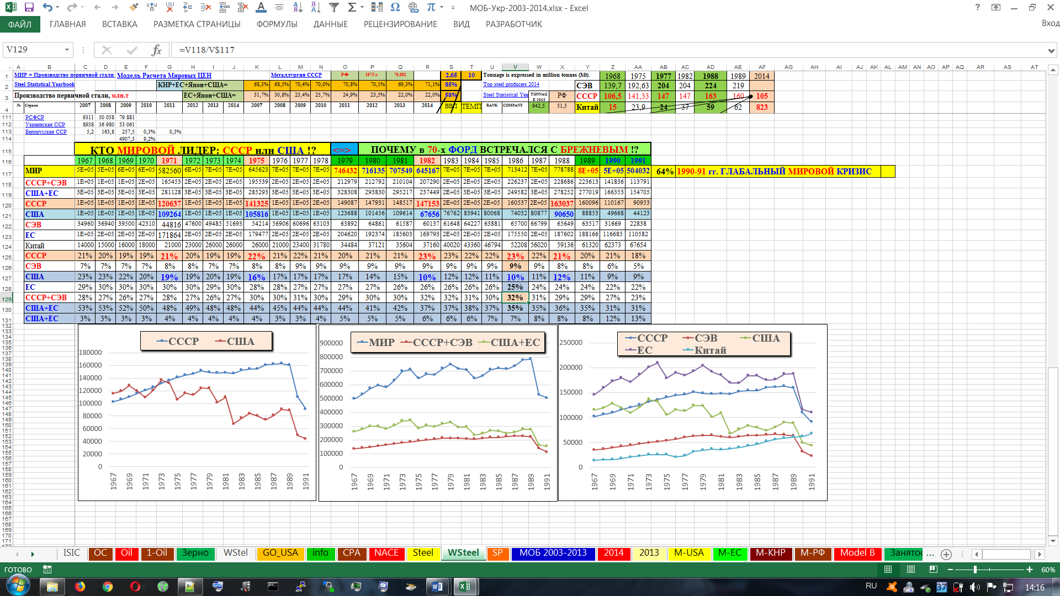The image size is (1060, 596).
Task: Click the insert function fx icon
Action: 156,50
